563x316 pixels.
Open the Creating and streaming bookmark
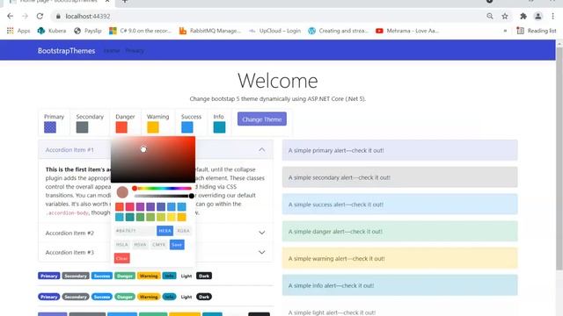coord(338,31)
